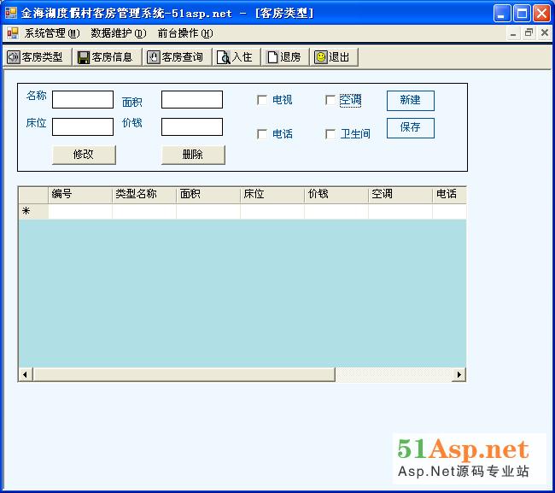Check the 电话 checkbox

tap(262, 134)
